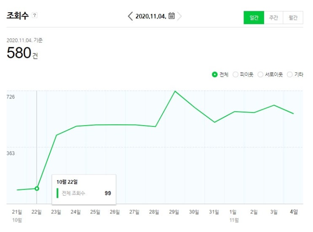Viewport: 313px width, 232px height.
Task: Click the 99 value in the tooltip
Action: tap(108, 193)
